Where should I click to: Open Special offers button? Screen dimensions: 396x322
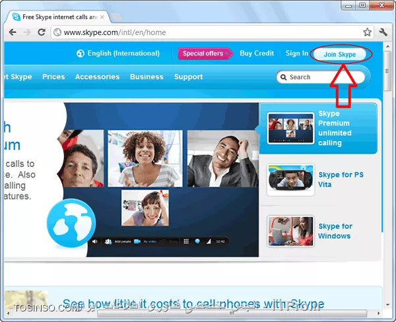pyautogui.click(x=205, y=53)
